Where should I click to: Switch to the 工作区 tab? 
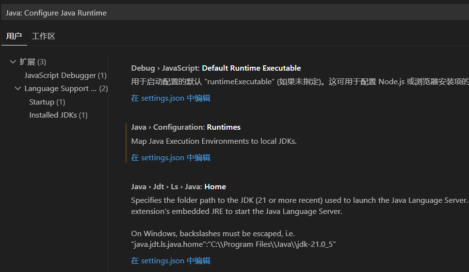pyautogui.click(x=43, y=36)
